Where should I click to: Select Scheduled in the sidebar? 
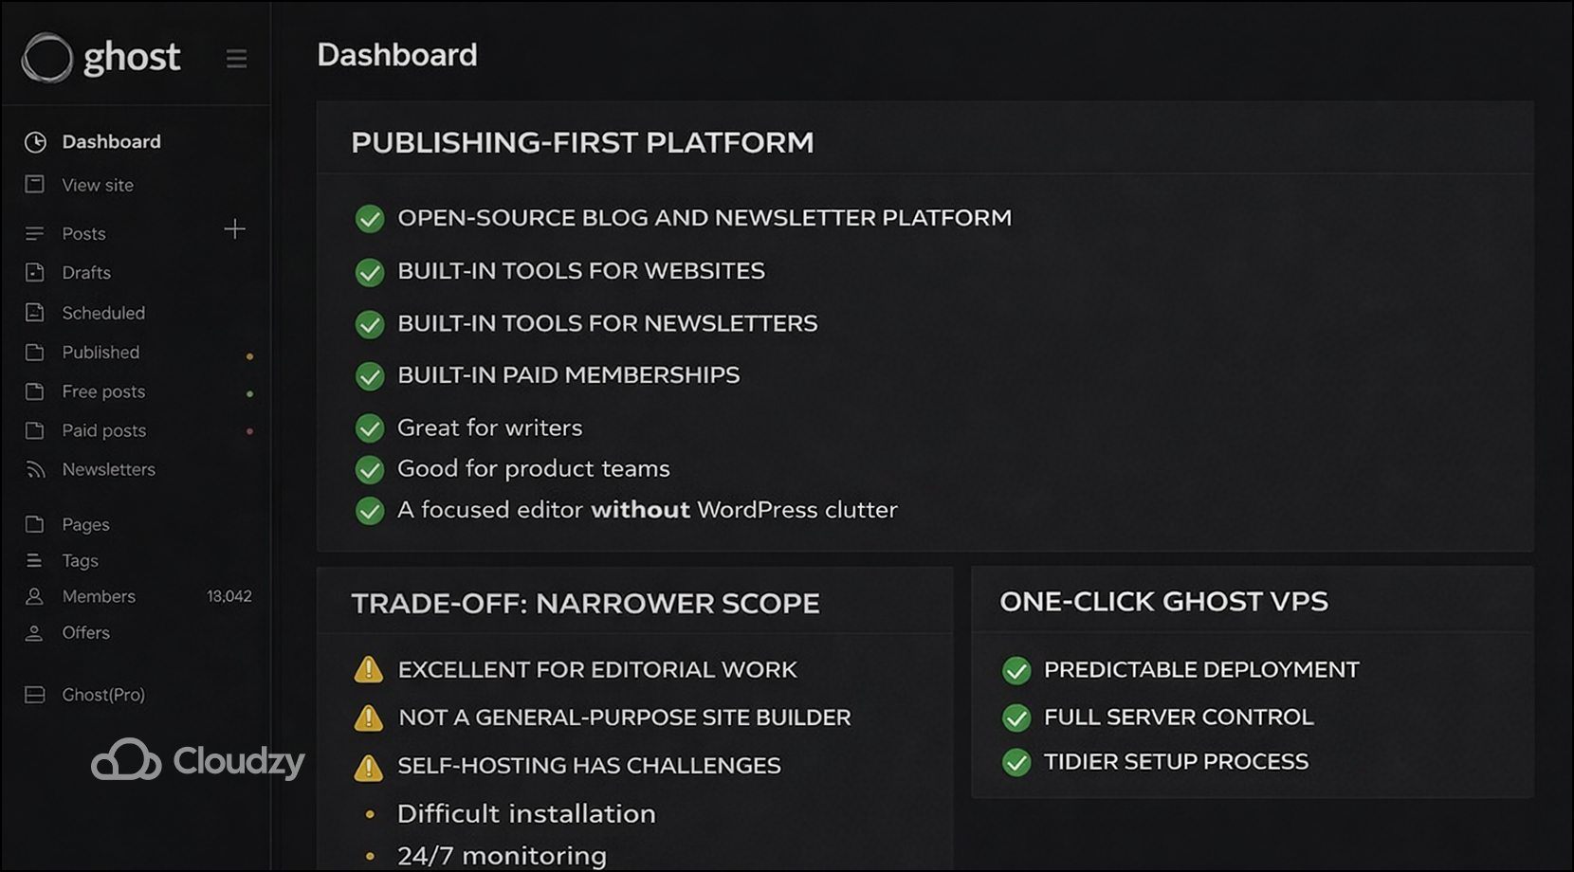click(103, 313)
